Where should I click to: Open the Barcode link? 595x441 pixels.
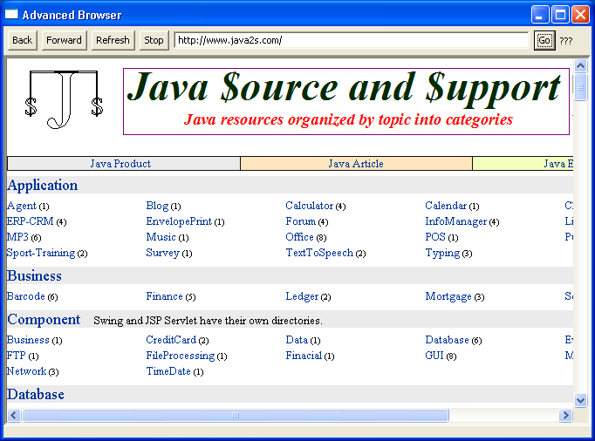point(26,296)
